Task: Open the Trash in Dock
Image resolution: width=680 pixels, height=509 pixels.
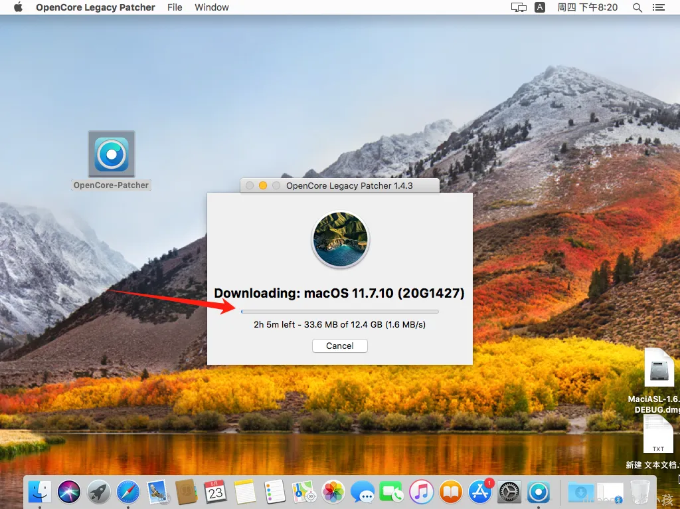Action: 639,492
